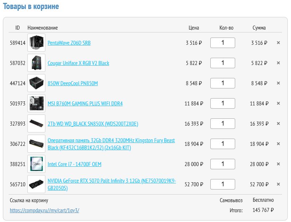Image resolution: width=291 pixels, height=222 pixels.
Task: Open the compday.ru cart share link
Action: point(44,210)
